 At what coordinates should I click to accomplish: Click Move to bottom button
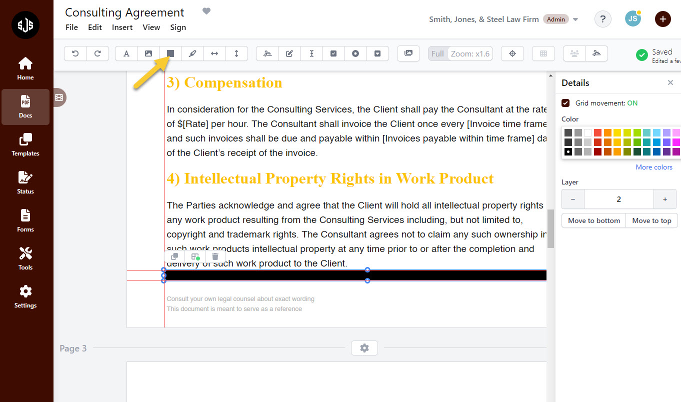click(594, 220)
